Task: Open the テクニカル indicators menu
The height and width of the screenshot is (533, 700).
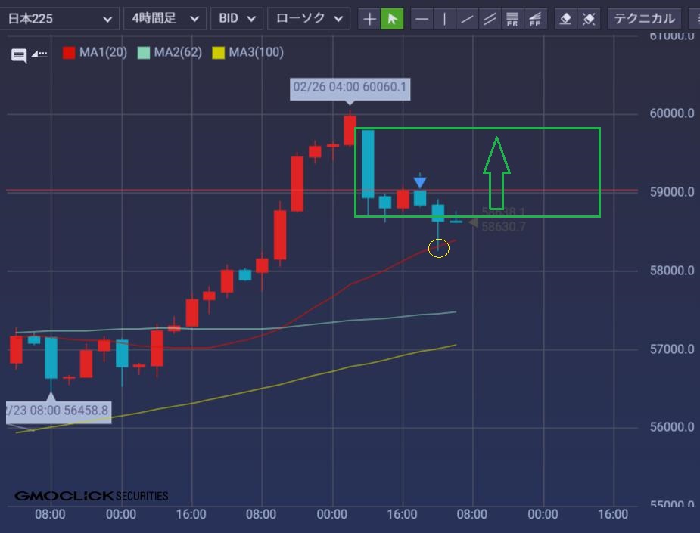Action: coord(644,18)
